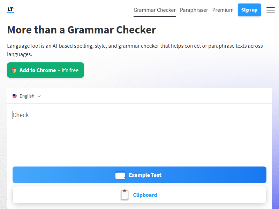Click the LanguageTool logo icon
The width and height of the screenshot is (279, 209).
pyautogui.click(x=10, y=10)
